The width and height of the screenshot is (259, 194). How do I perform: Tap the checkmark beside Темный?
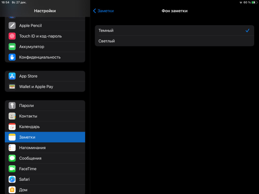247,31
